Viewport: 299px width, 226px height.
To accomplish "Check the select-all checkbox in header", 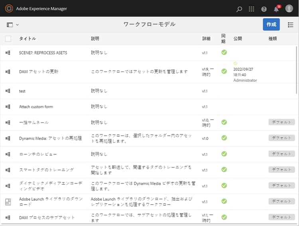I will click(8, 39).
